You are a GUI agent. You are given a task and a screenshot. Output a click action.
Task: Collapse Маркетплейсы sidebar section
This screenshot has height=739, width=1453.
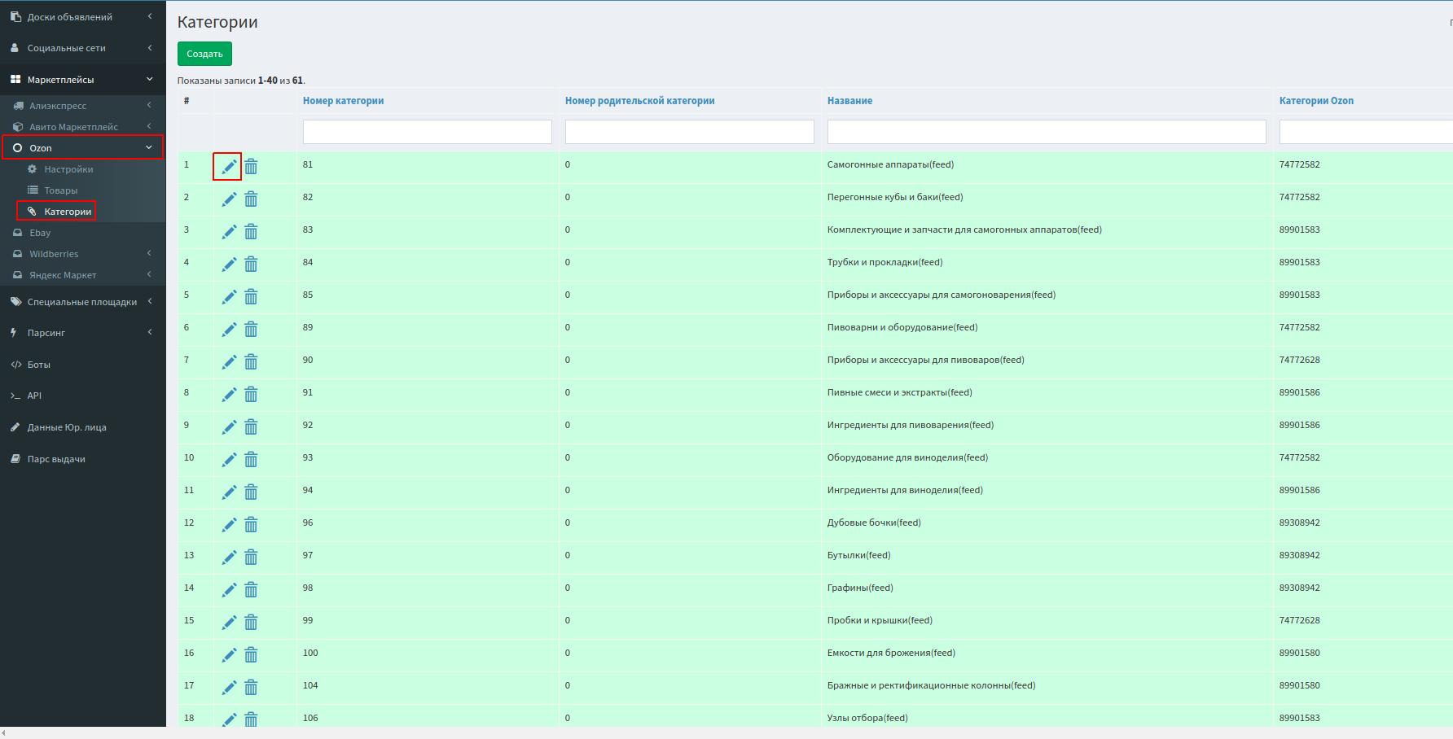[x=82, y=80]
